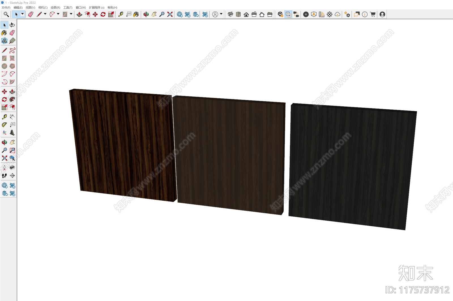The height and width of the screenshot is (301, 453).
Task: Select the Rectangle tool in left panel
Action: [x=4, y=58]
